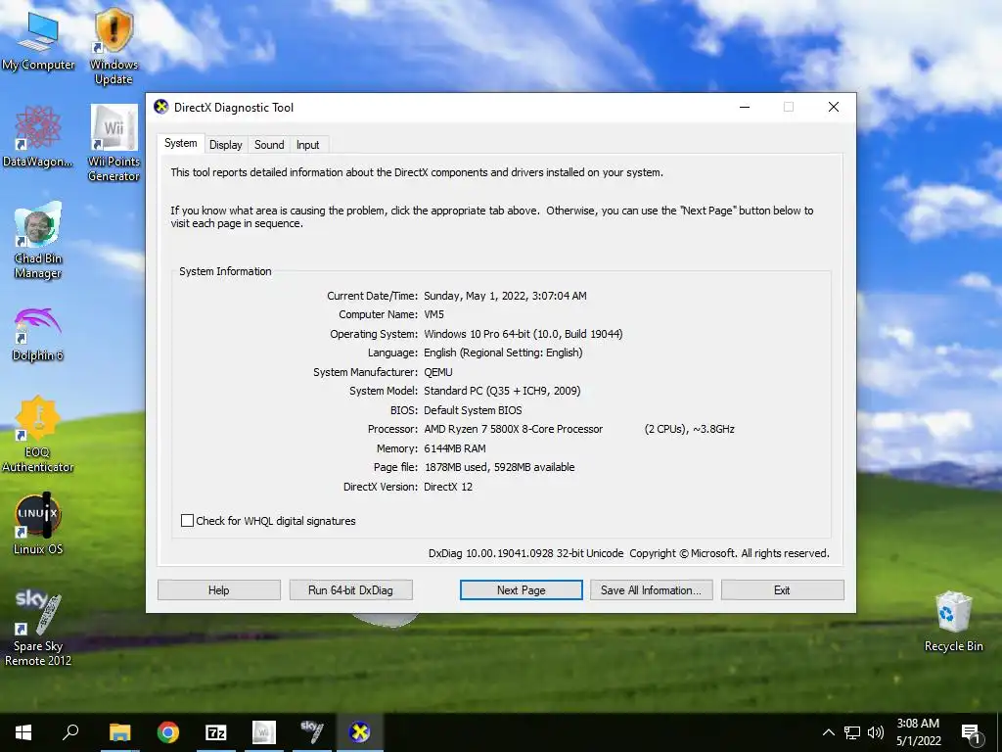Select the Wii Points Generator desktop icon

(114, 143)
